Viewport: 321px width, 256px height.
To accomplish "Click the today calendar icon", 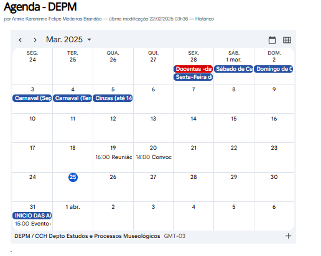I will click(x=272, y=40).
